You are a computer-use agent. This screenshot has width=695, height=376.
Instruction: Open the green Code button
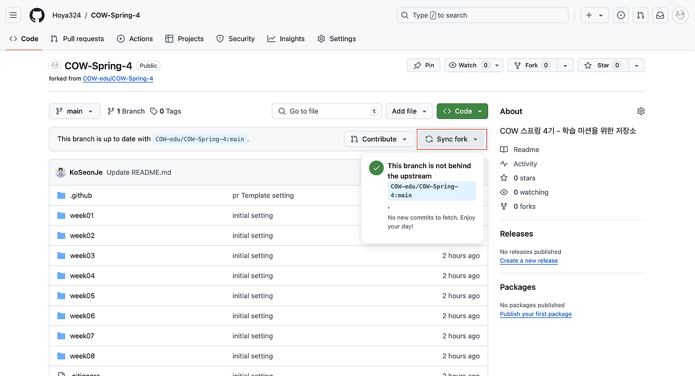[462, 111]
